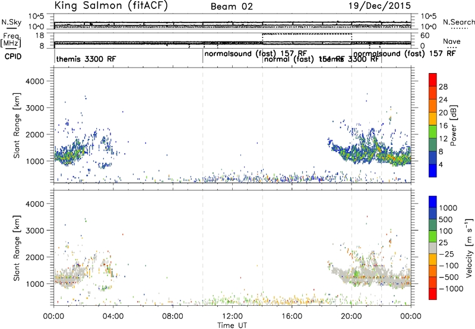Click the 1000 tick on the velocity panel

coord(35,284)
